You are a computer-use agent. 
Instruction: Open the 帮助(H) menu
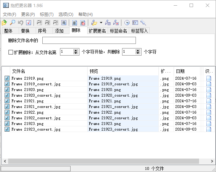coord(85,15)
